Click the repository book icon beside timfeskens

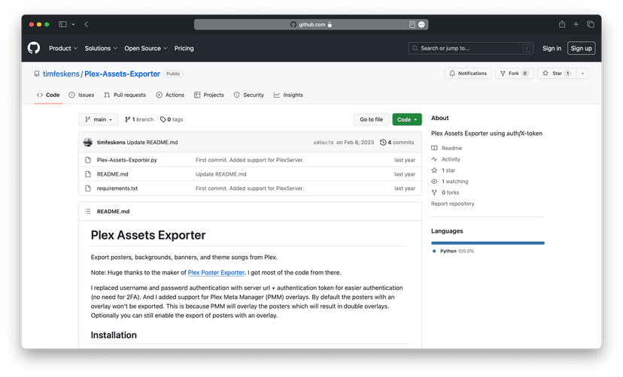pos(37,74)
